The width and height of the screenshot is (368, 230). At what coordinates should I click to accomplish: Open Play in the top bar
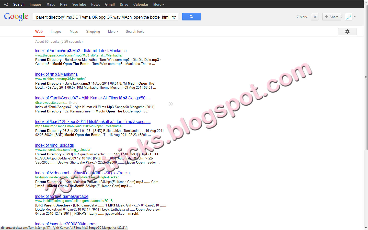click(x=64, y=4)
